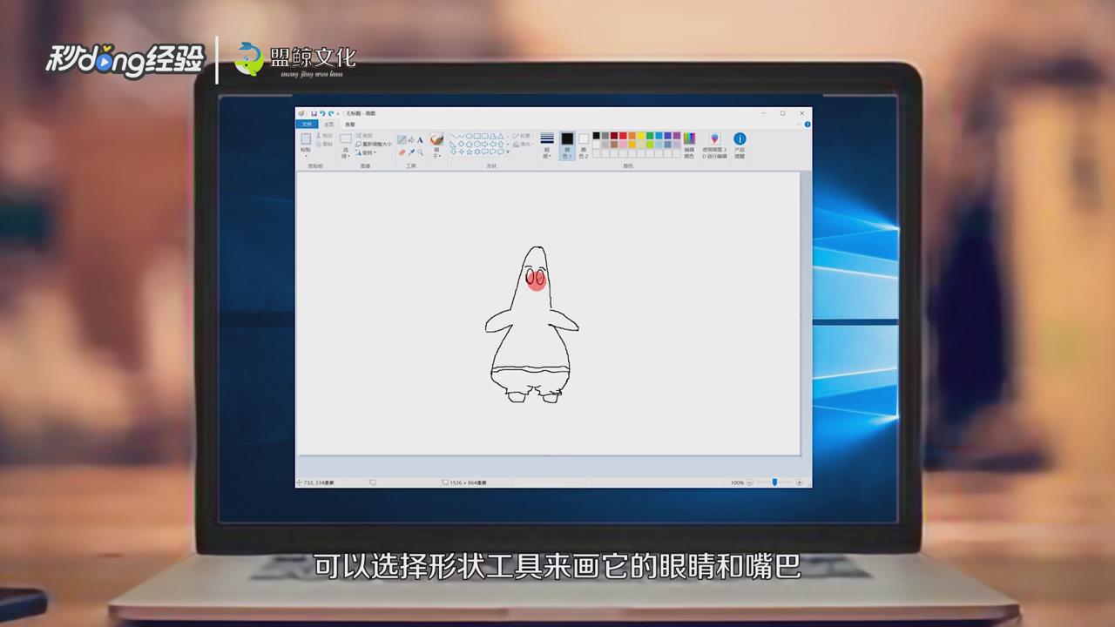The image size is (1115, 627).
Task: Switch to the Home ribbon tab
Action: point(328,125)
